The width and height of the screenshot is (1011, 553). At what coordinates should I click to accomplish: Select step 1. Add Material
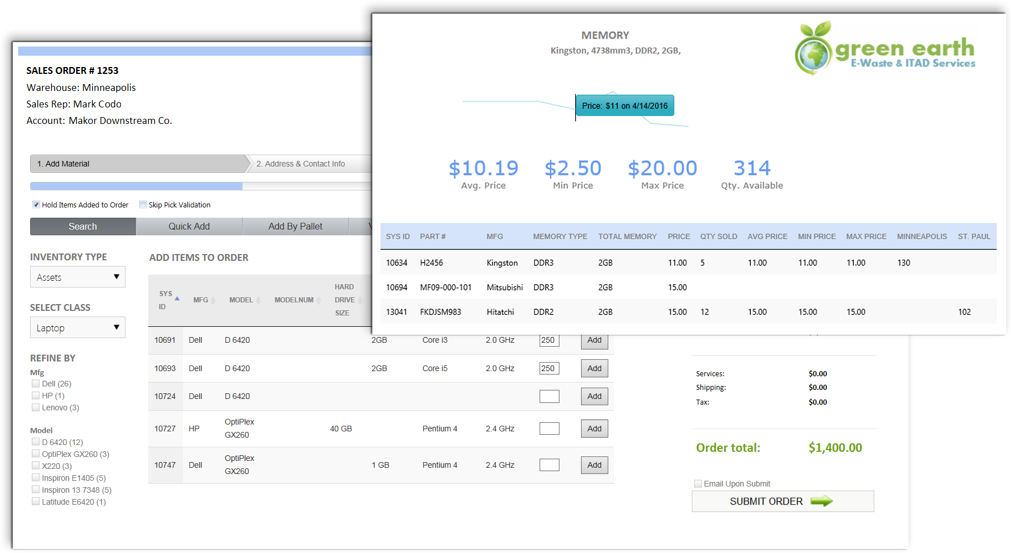pyautogui.click(x=140, y=164)
